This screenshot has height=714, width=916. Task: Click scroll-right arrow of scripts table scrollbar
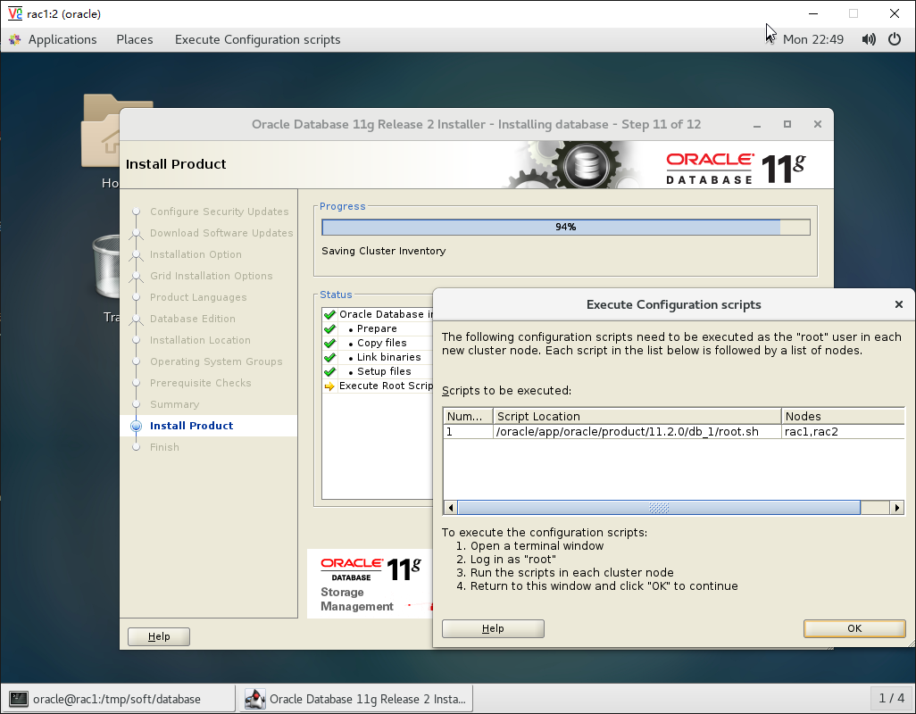(x=897, y=508)
